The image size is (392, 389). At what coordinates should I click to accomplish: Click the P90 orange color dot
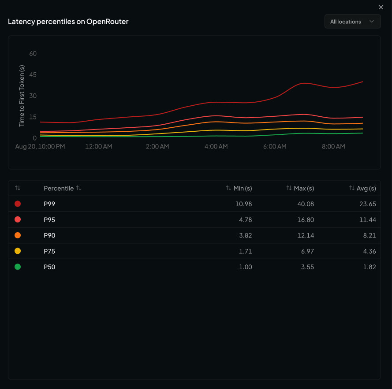click(18, 235)
